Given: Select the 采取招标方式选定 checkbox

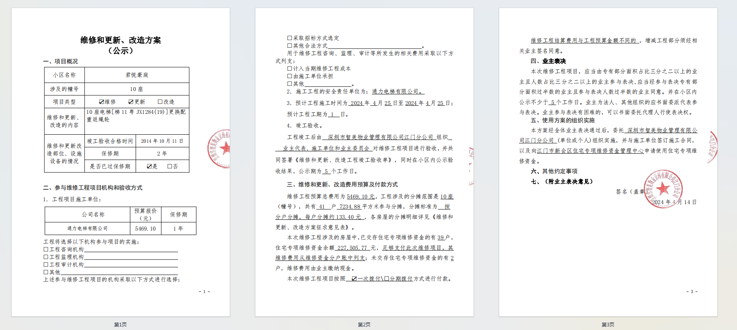Looking at the screenshot, I should point(290,38).
